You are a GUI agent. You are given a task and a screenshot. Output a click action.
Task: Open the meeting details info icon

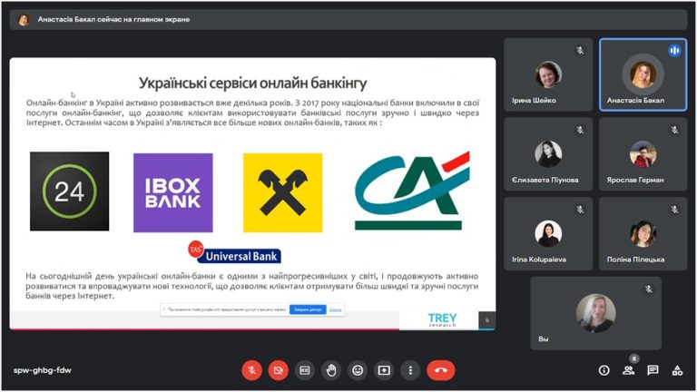point(604,370)
